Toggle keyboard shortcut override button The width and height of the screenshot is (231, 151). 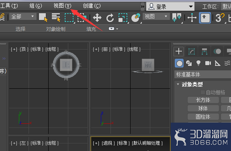(x=205, y=18)
